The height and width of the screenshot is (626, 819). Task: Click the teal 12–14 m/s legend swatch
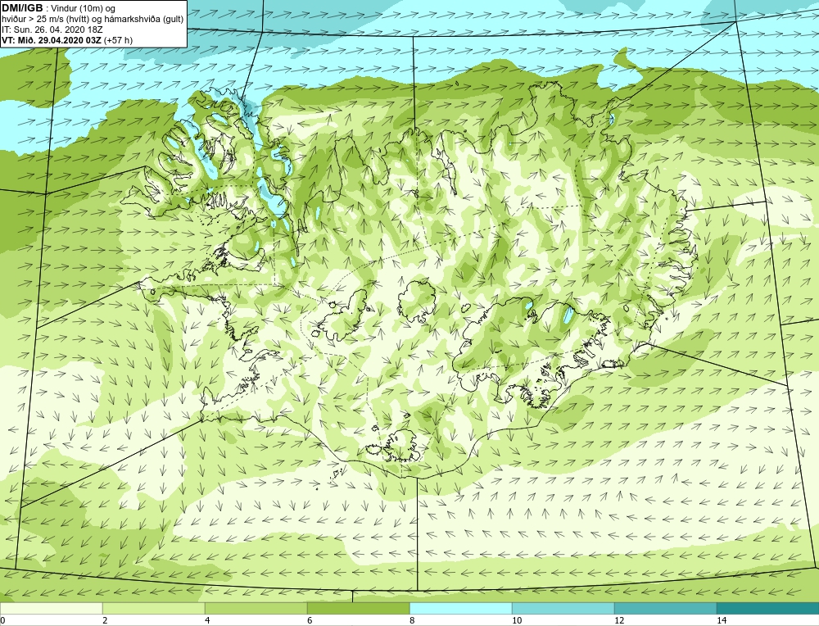[x=665, y=608]
